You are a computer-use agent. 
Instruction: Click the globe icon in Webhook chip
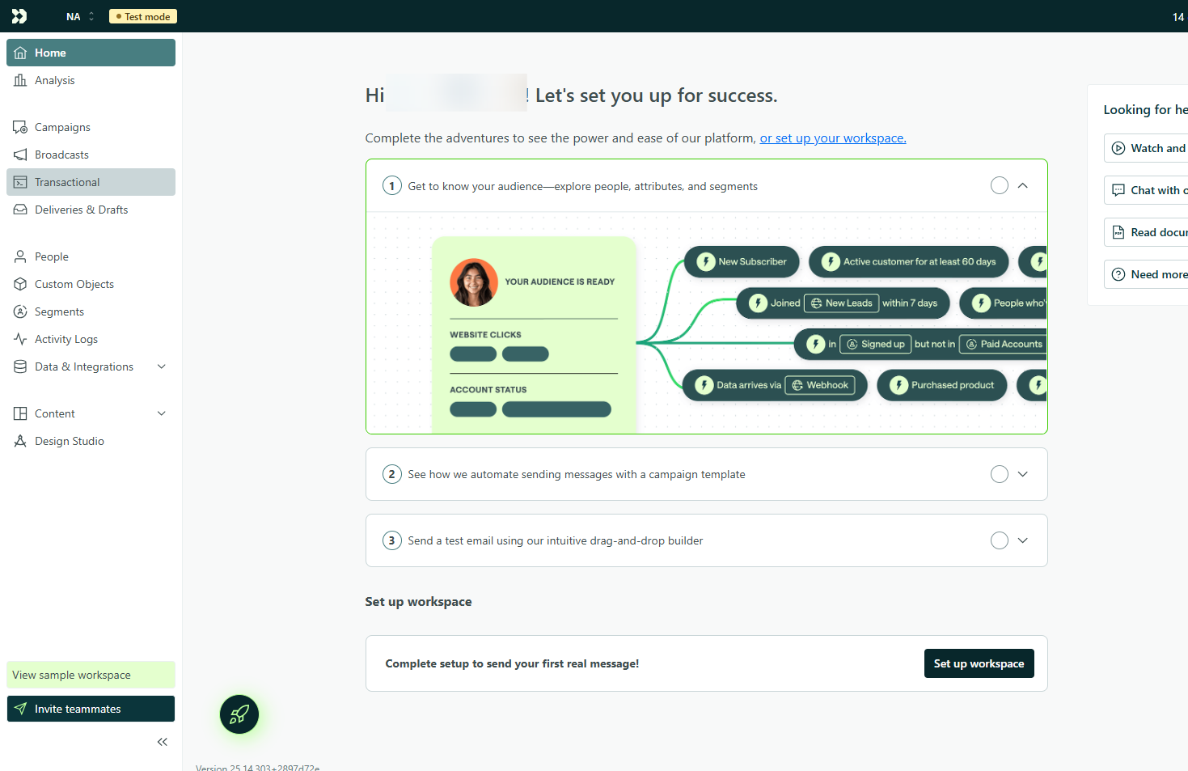tap(797, 385)
